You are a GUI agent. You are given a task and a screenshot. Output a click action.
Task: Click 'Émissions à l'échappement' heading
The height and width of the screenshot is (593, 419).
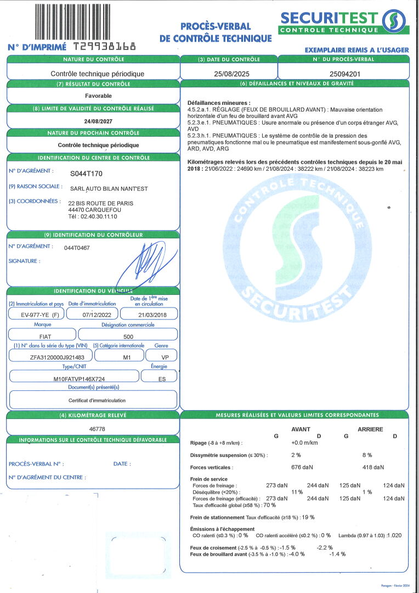(222, 529)
